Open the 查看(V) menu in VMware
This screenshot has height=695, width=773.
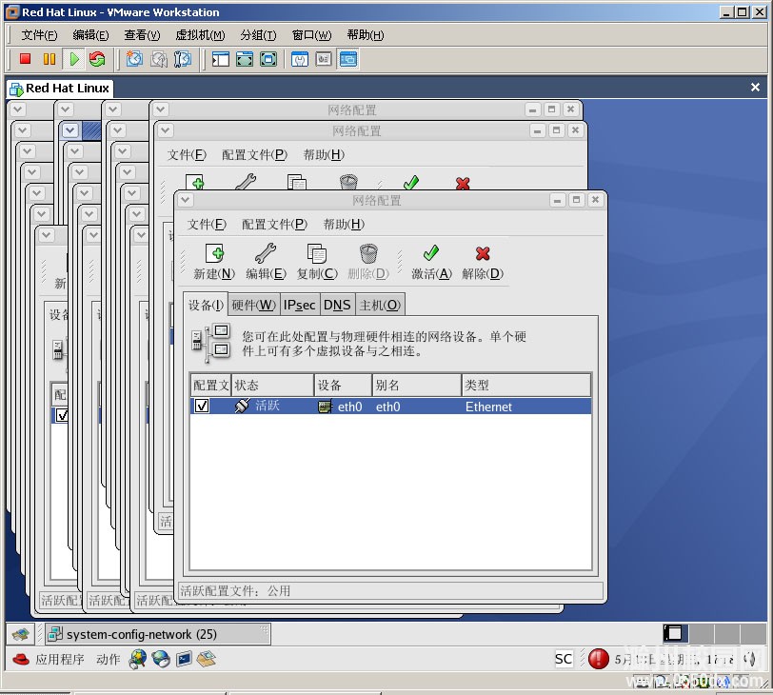click(142, 35)
